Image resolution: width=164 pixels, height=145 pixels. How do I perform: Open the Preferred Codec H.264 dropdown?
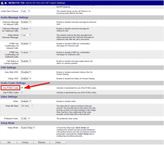point(26,118)
